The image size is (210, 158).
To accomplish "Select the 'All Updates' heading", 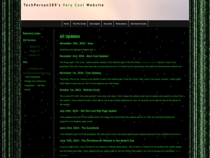I will [x=70, y=36].
